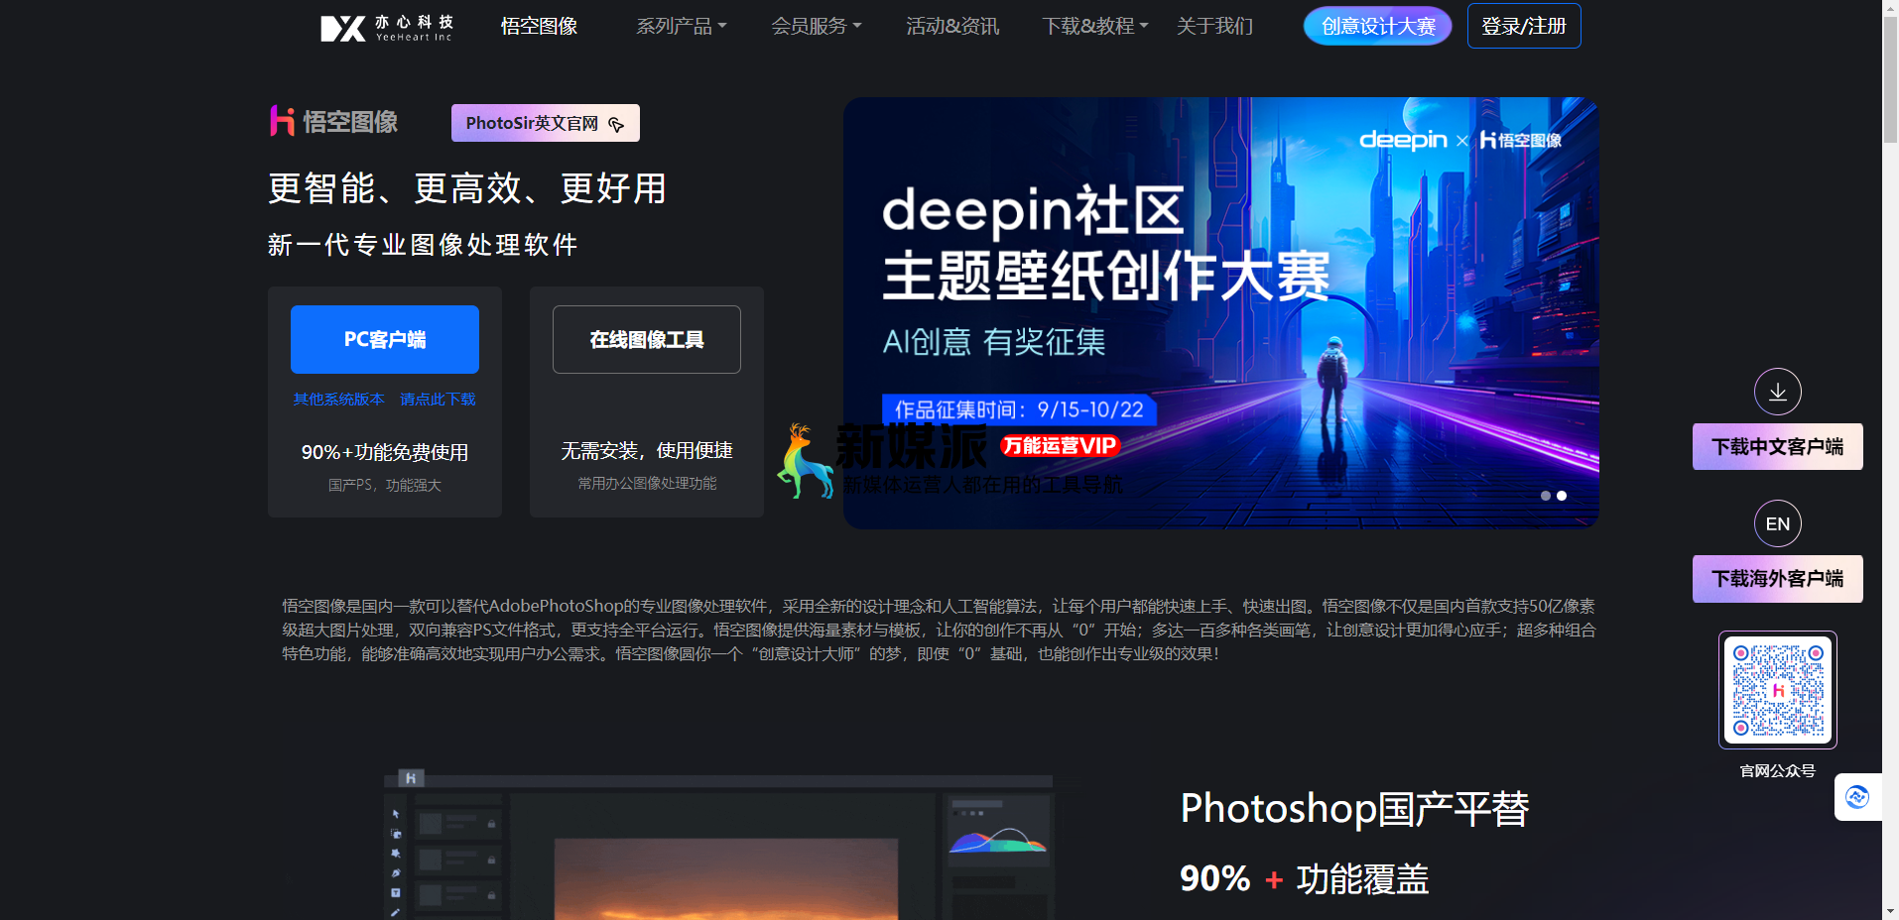Open the deepin社区 wallpaper contest banner
Image resolution: width=1899 pixels, height=920 pixels.
1221,312
